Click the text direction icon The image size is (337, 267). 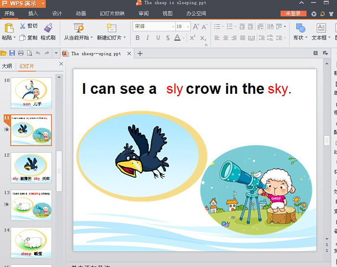tap(271, 26)
